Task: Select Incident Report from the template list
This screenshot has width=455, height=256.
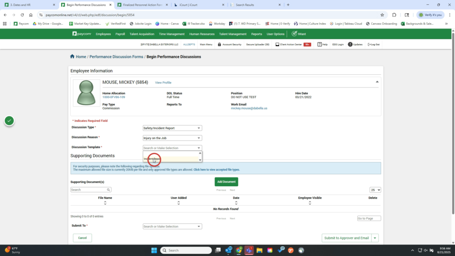Action: coord(152,159)
